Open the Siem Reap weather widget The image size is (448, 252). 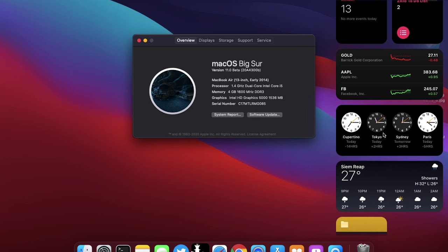(x=390, y=186)
